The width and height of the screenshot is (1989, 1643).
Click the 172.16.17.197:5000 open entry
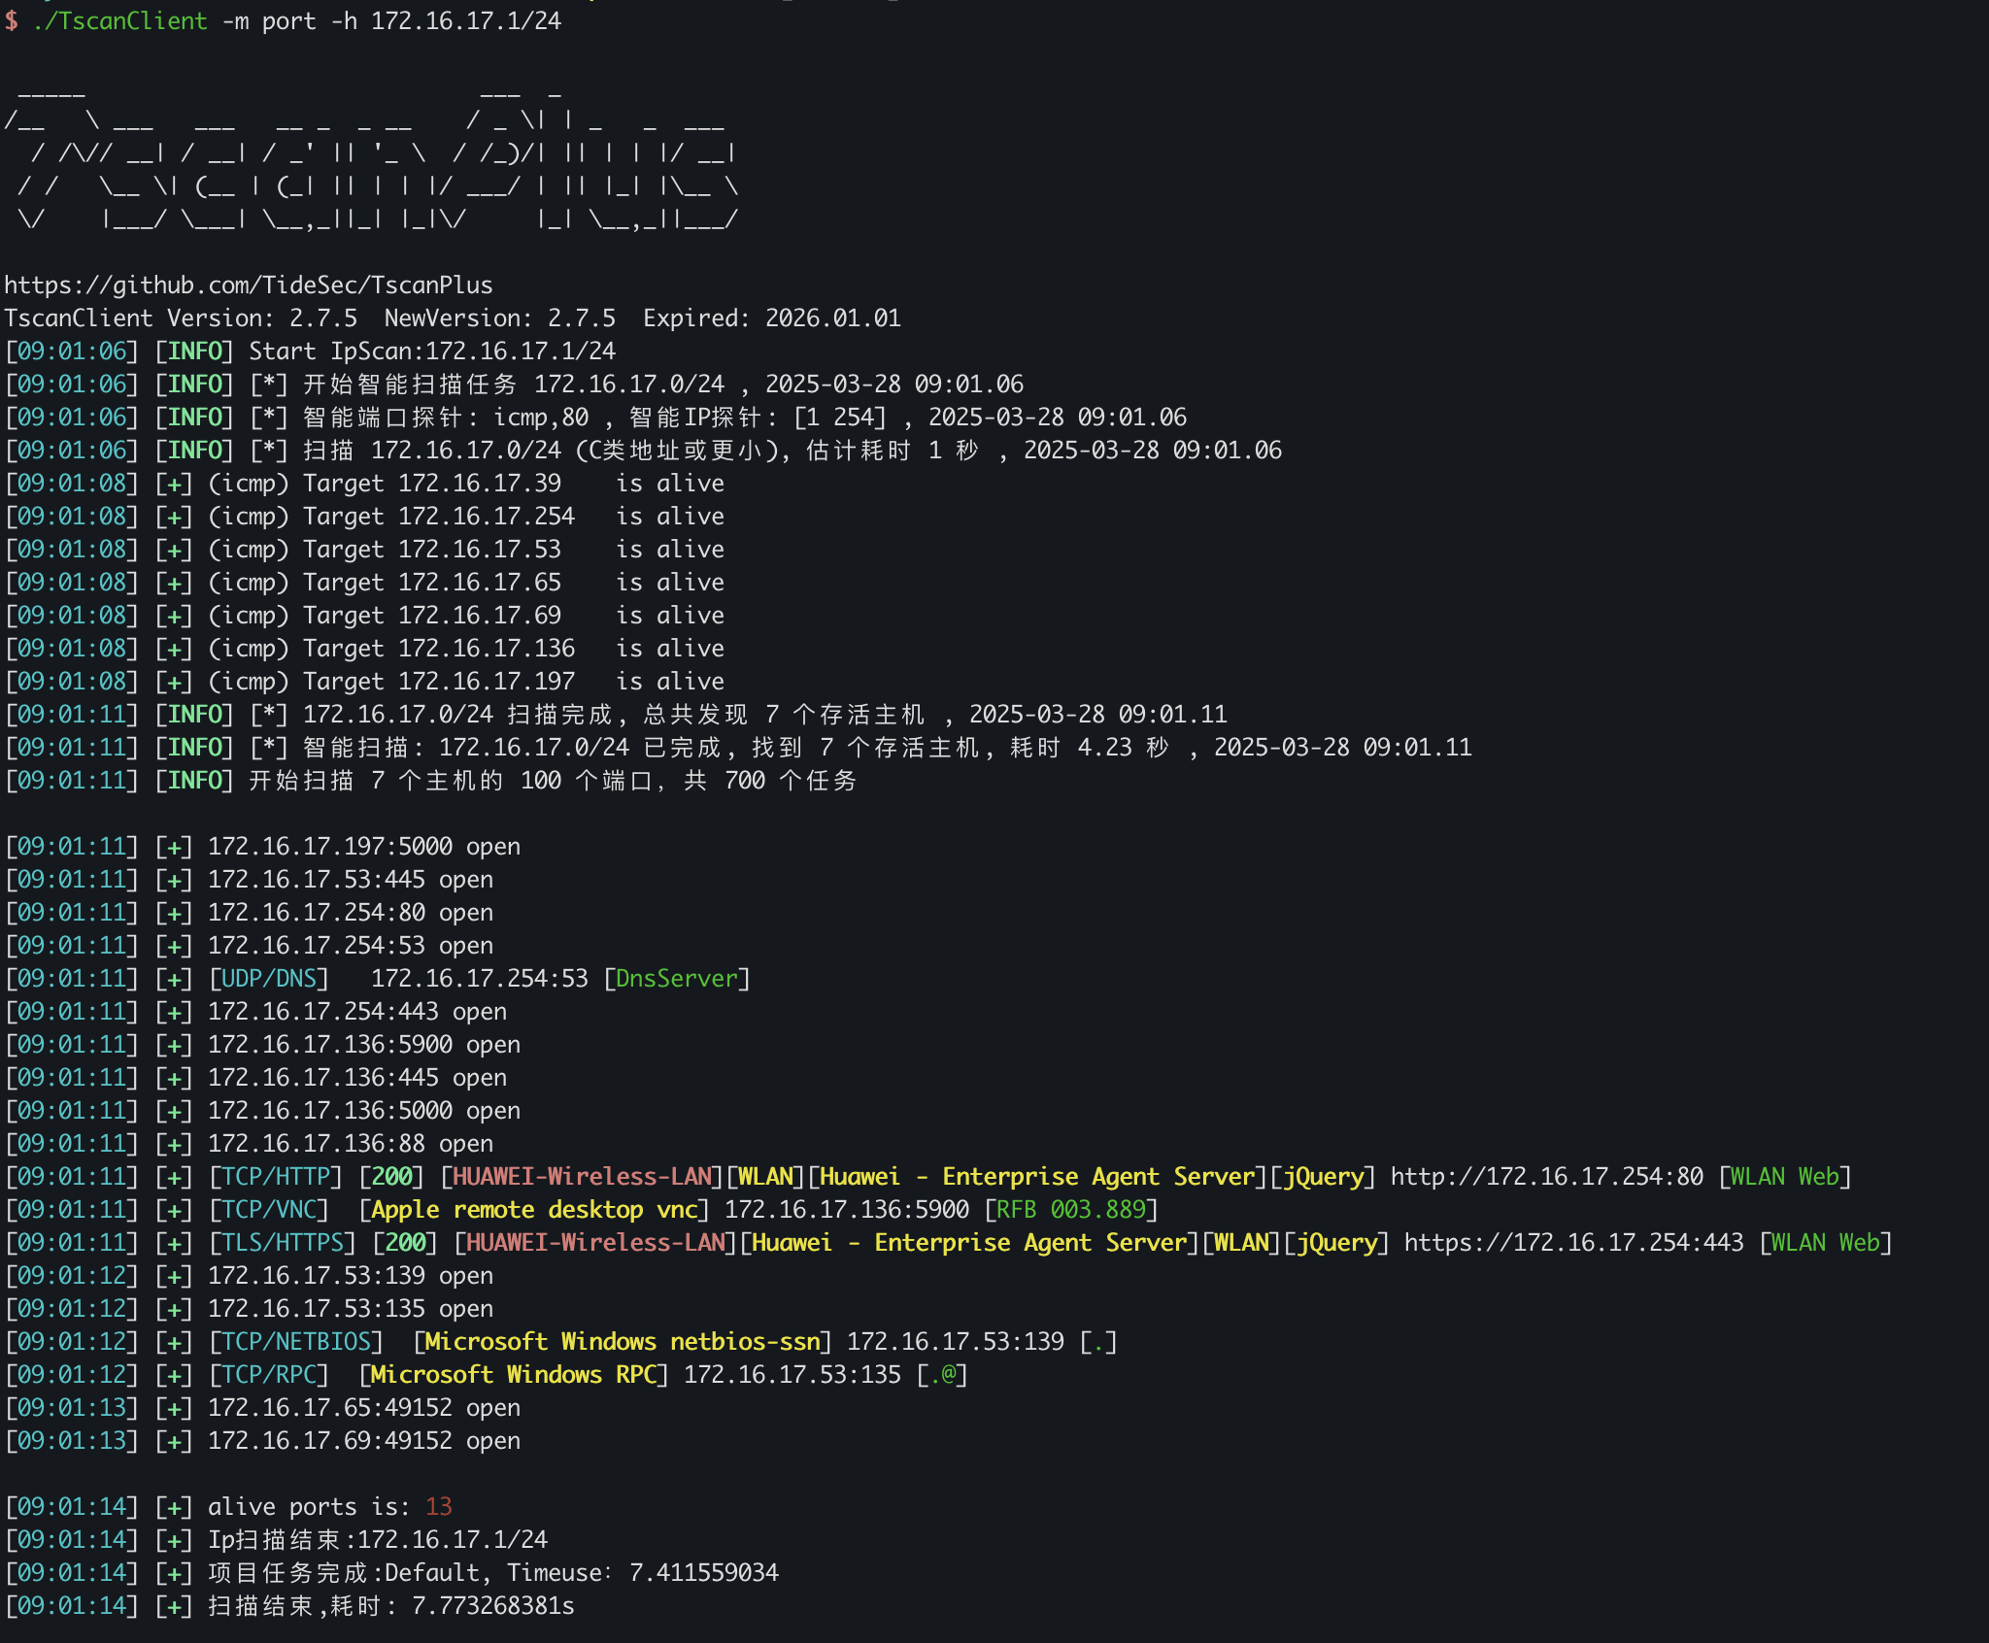click(364, 847)
